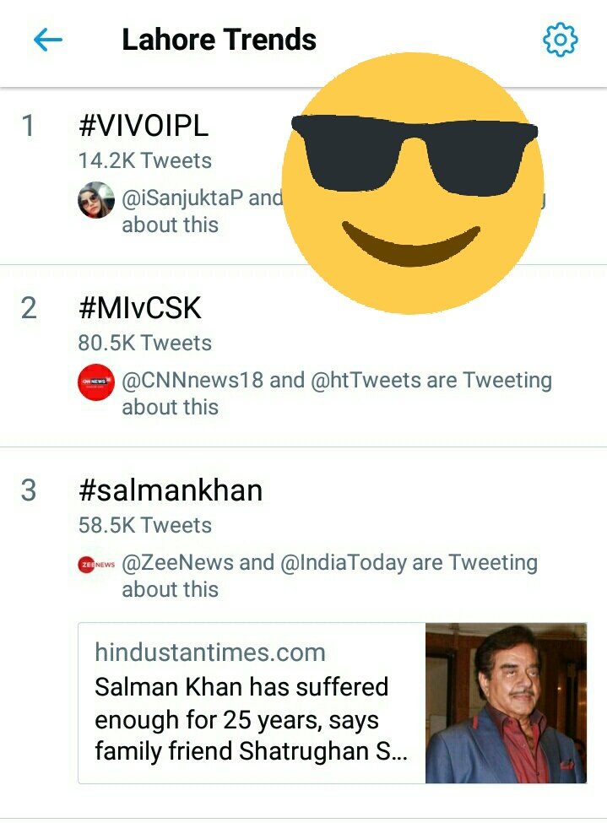Open the #VIVOIPL trend
Screen dimensions: 607x823
(144, 126)
